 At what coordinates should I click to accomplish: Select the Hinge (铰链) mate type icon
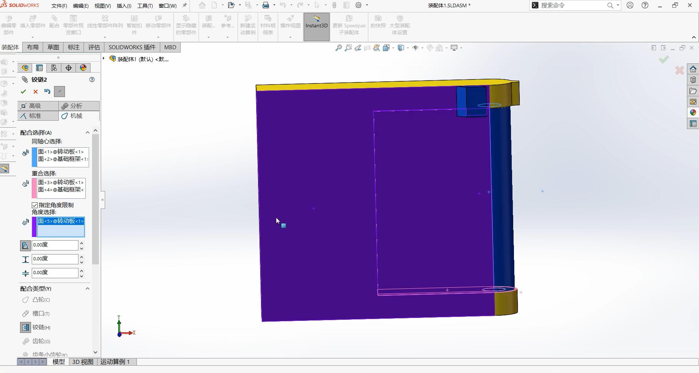25,327
